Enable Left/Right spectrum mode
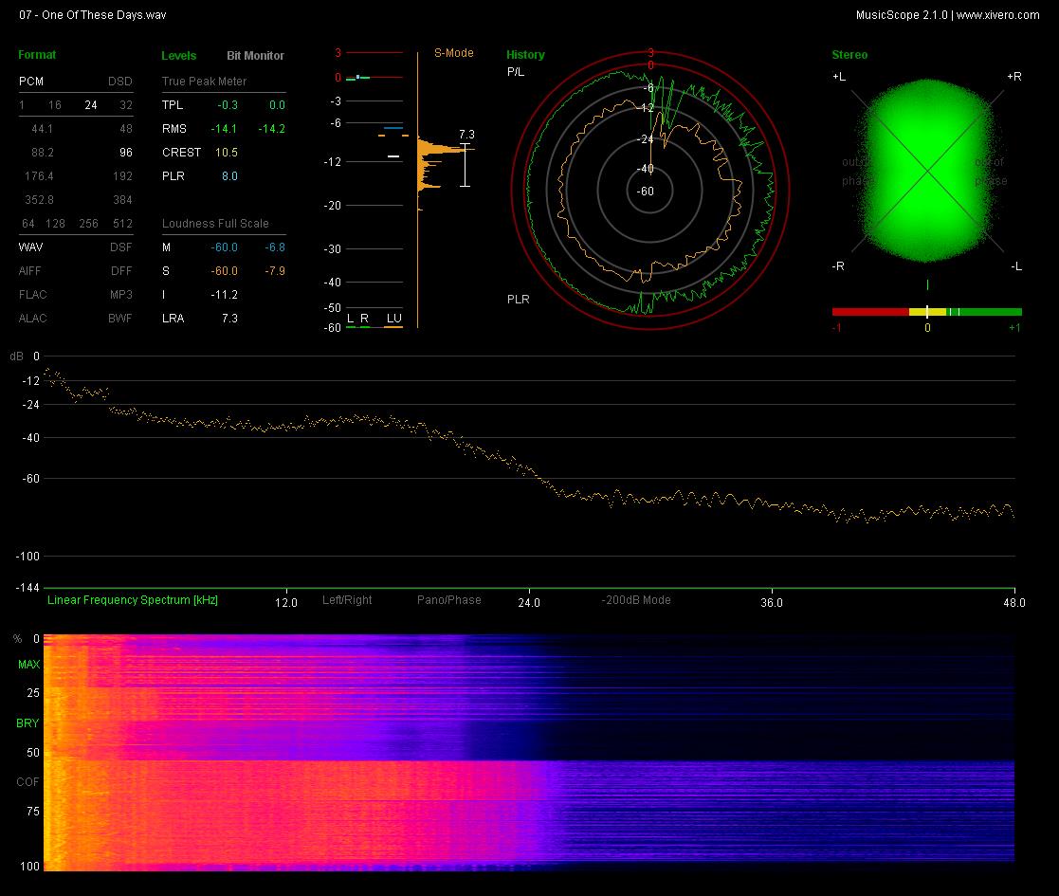This screenshot has width=1059, height=896. [347, 599]
